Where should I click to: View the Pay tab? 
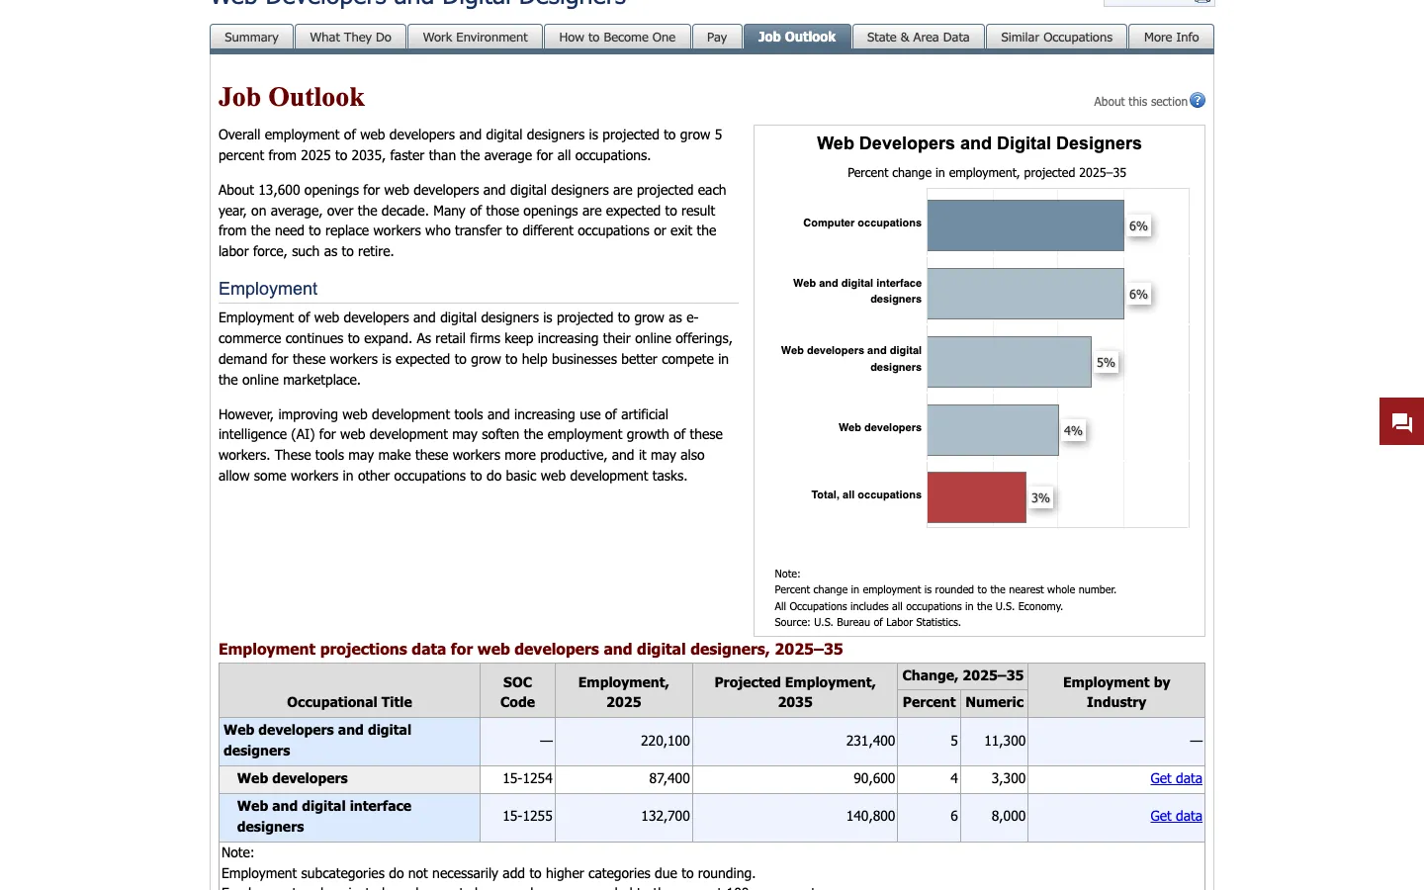[x=717, y=38]
